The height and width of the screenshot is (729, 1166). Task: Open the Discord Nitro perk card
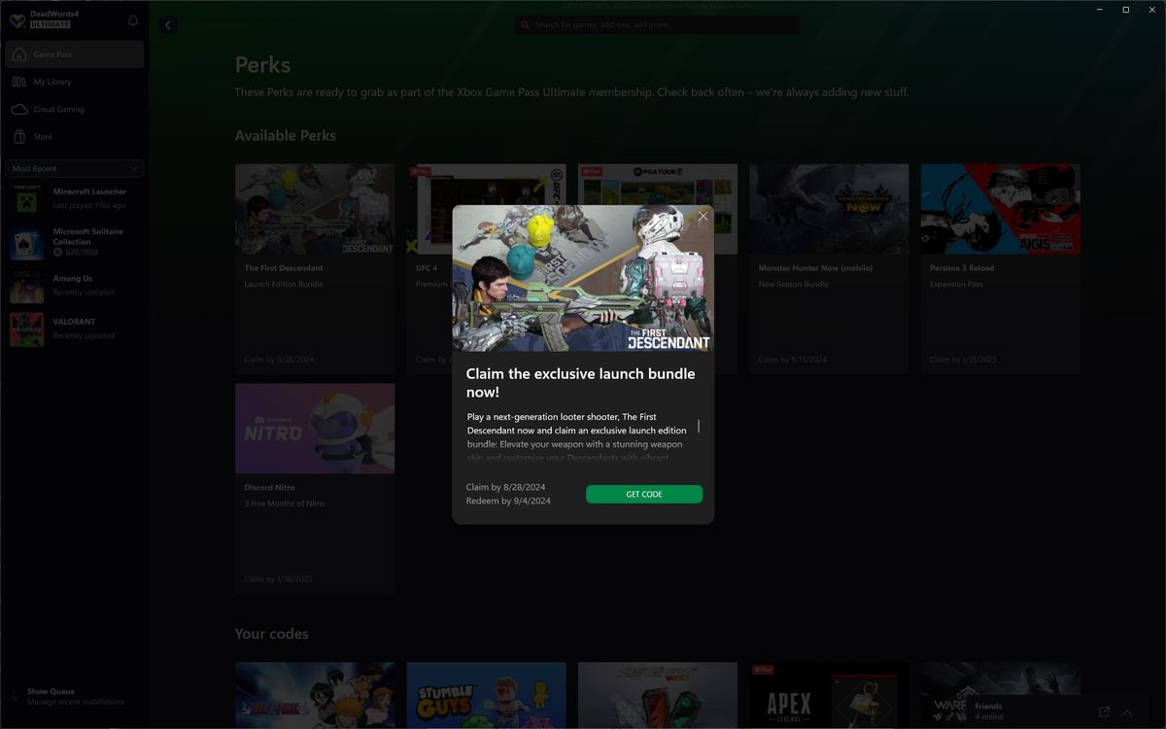tap(315, 488)
